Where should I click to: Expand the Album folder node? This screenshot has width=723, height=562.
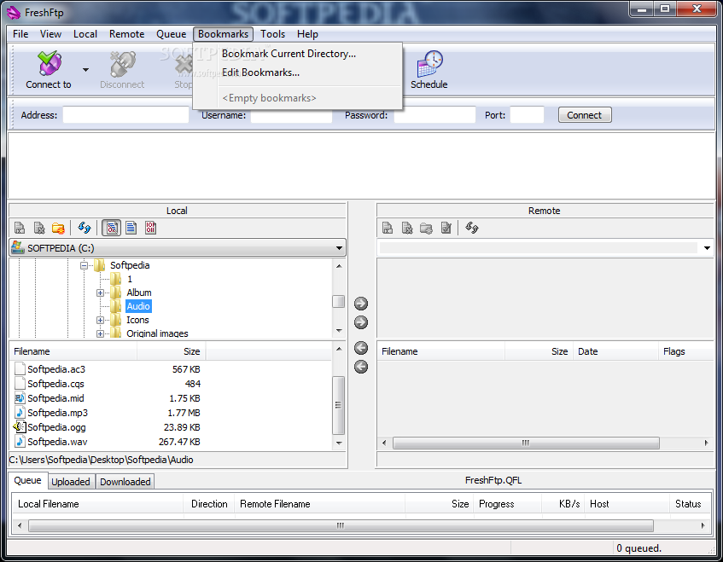point(100,293)
